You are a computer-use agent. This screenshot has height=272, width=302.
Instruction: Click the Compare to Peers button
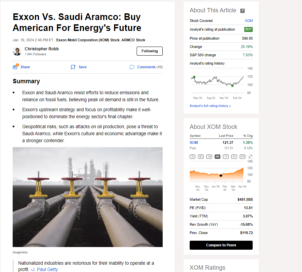click(221, 245)
